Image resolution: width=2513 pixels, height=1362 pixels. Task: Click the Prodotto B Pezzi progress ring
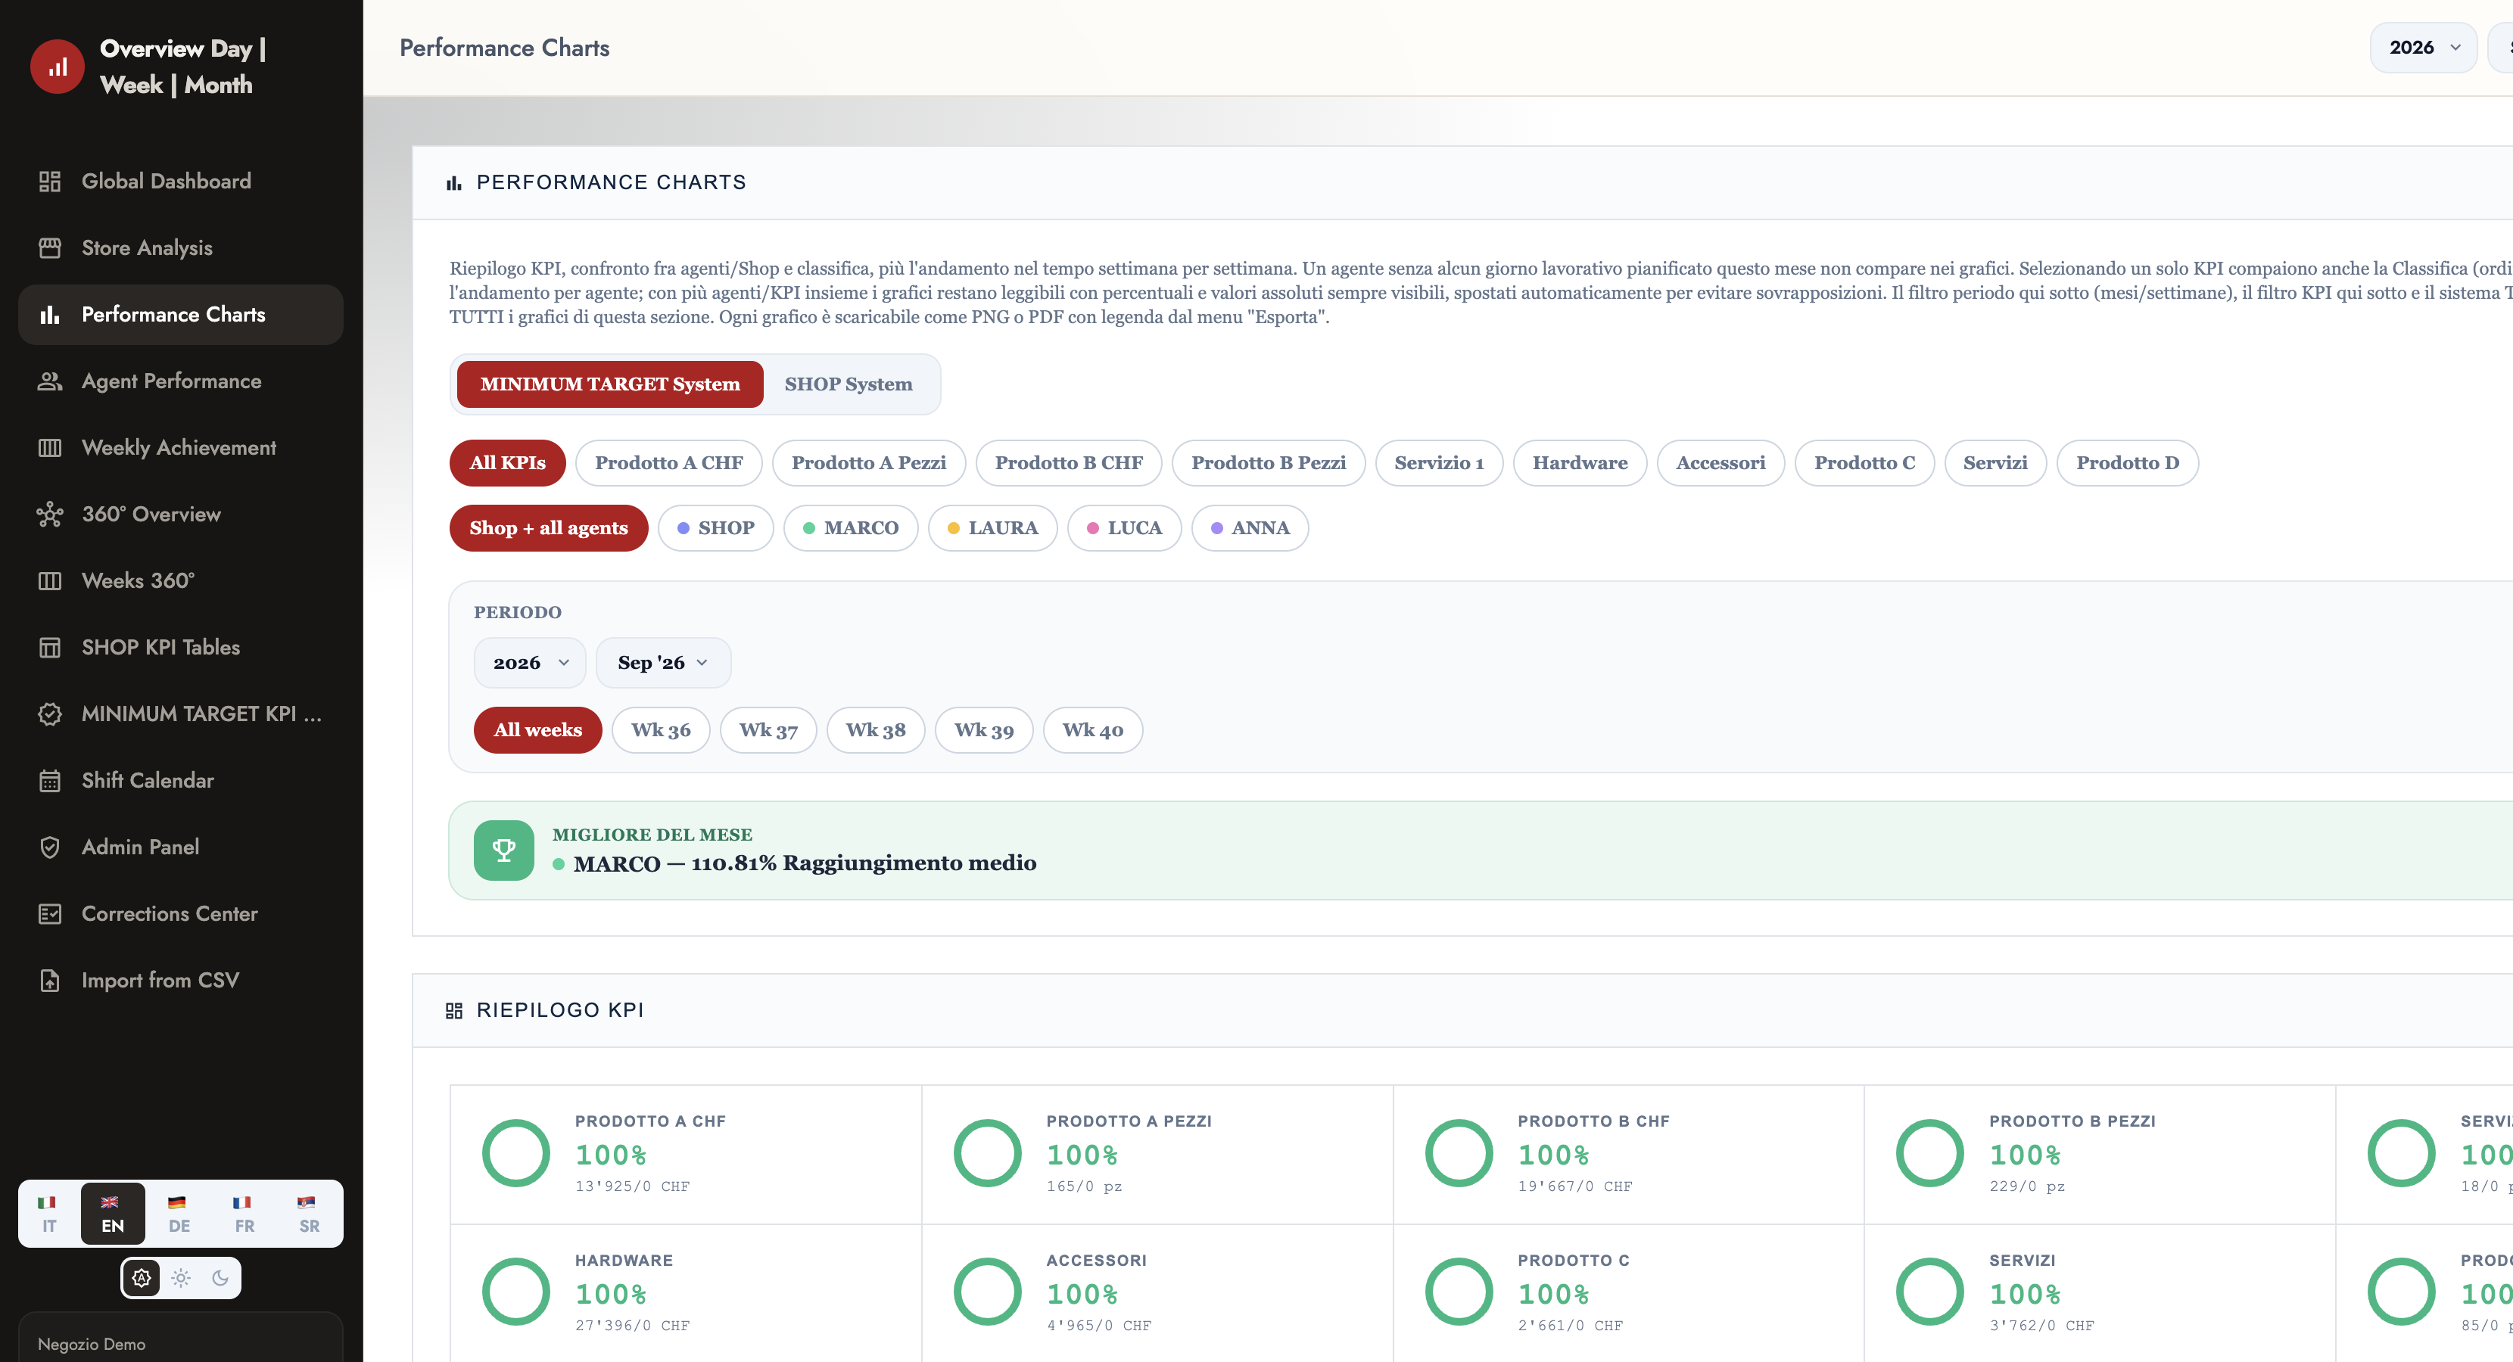click(x=1929, y=1153)
